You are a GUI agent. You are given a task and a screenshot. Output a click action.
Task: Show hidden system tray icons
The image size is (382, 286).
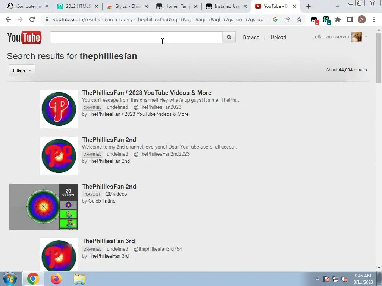[317, 279]
